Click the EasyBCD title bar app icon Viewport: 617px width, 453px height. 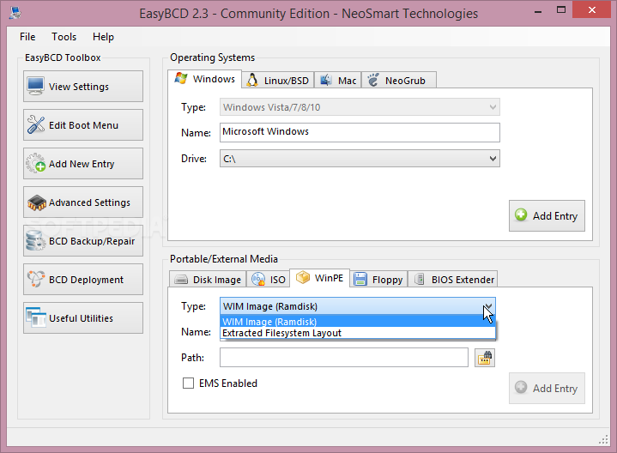[x=15, y=12]
